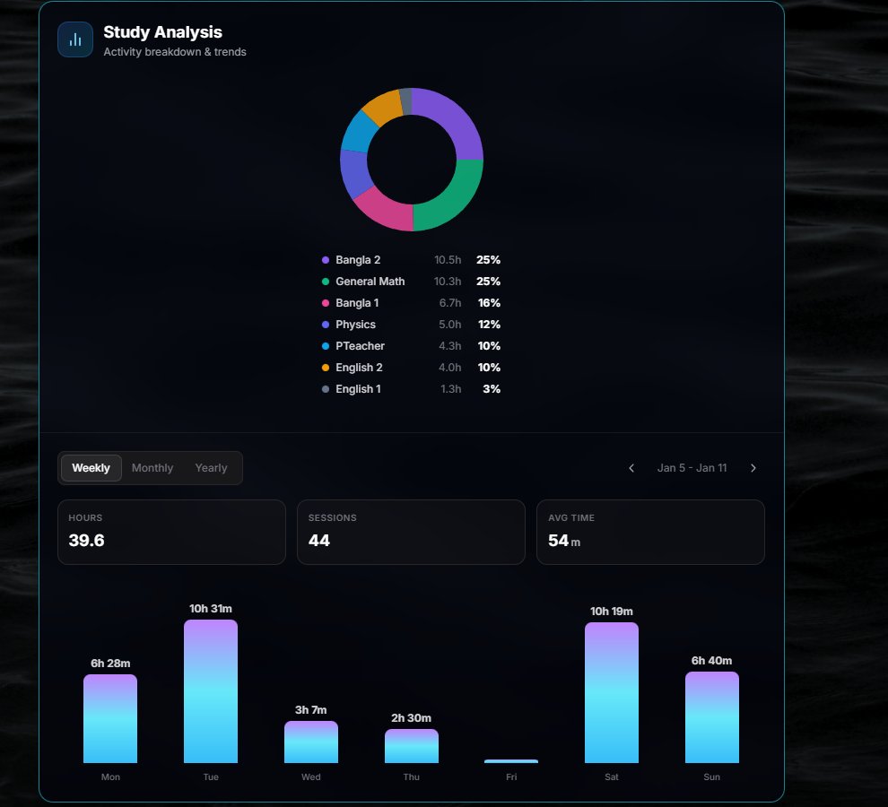The image size is (888, 807).
Task: Go to next week with right chevron
Action: point(753,468)
